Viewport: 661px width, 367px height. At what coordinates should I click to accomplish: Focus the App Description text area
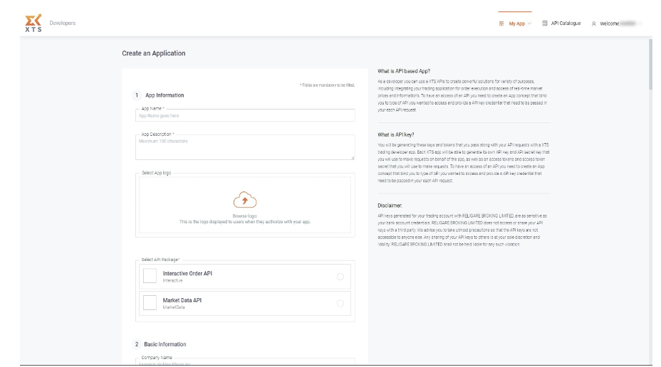tap(244, 147)
